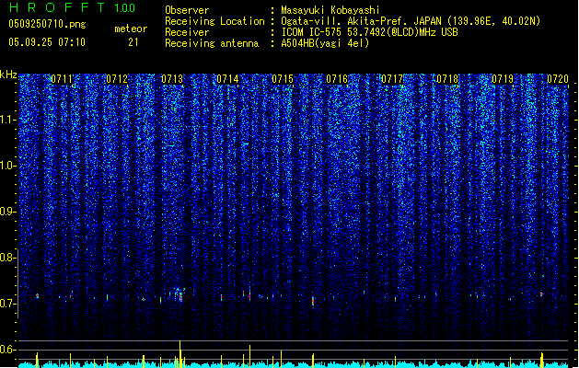Click the 'Observer' label

pyautogui.click(x=187, y=10)
